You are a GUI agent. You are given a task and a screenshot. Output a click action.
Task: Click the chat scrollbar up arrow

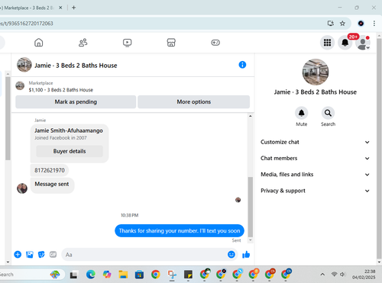tap(251, 116)
